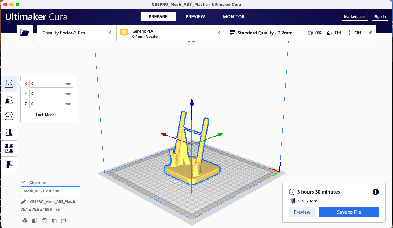Rename the job using the pencil icon
The width and height of the screenshot is (393, 228).
click(24, 202)
